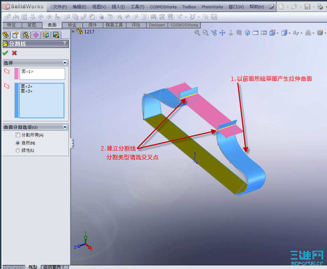Open the 编辑(E) menu
The width and height of the screenshot is (327, 269).
tap(79, 7)
